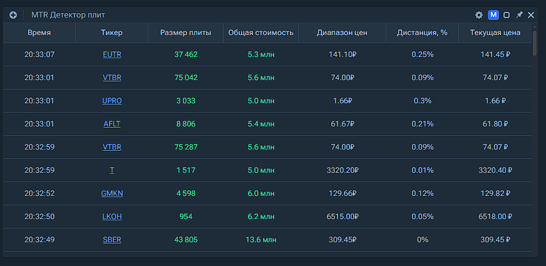Toggle the blue M button
The width and height of the screenshot is (546, 266).
point(493,15)
